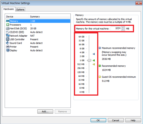The height and width of the screenshot is (124, 143).
Task: Click the 8 GB slider scale label
Action: tap(82, 48)
